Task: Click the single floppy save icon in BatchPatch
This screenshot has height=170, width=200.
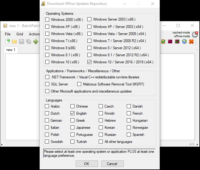Action: tap(22, 42)
